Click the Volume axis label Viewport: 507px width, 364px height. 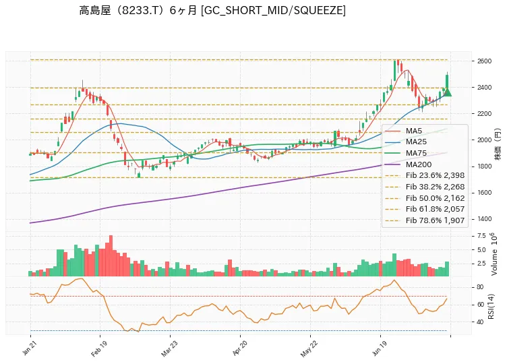coord(493,254)
